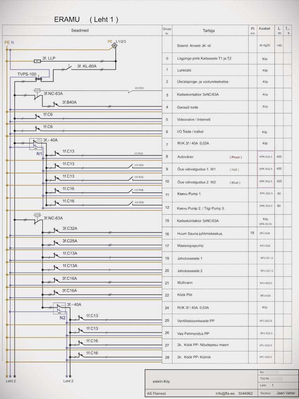Click the 3f.B40A breaker symbol
Image resolution: width=299 pixels, height=399 pixels.
51,106
